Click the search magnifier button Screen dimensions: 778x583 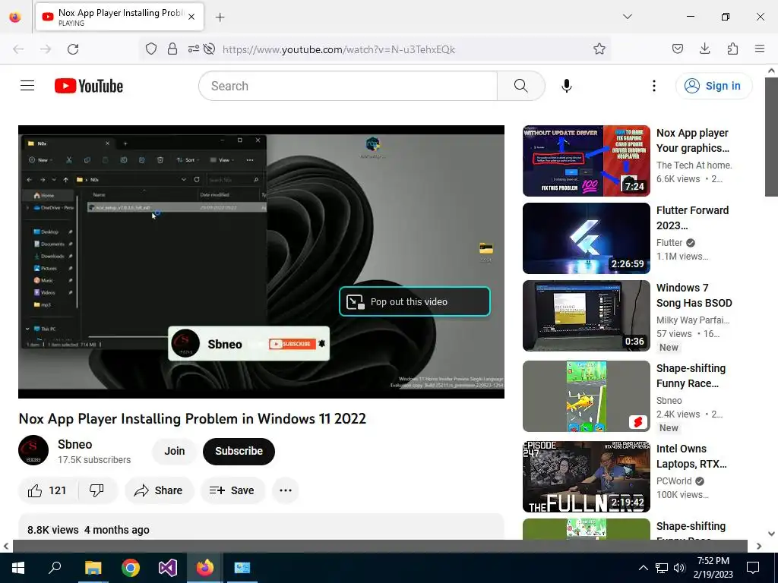point(520,86)
